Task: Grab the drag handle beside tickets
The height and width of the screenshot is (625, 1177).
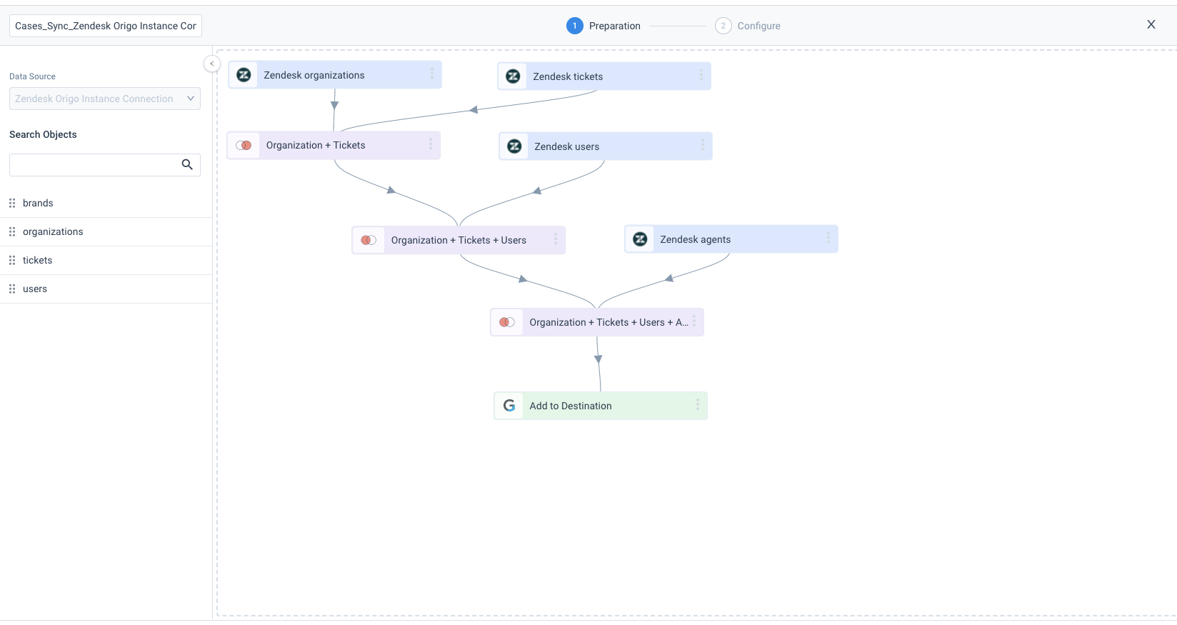Action: [12, 260]
